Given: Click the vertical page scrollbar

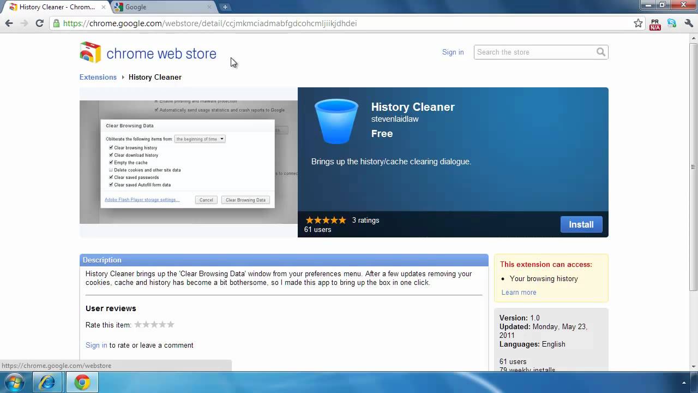Looking at the screenshot, I should [x=693, y=166].
